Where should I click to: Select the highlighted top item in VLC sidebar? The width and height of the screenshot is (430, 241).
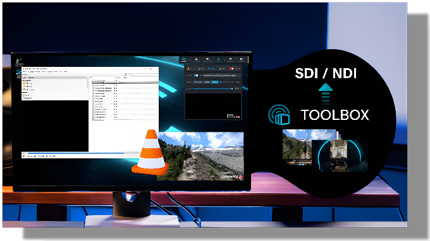(x=54, y=78)
